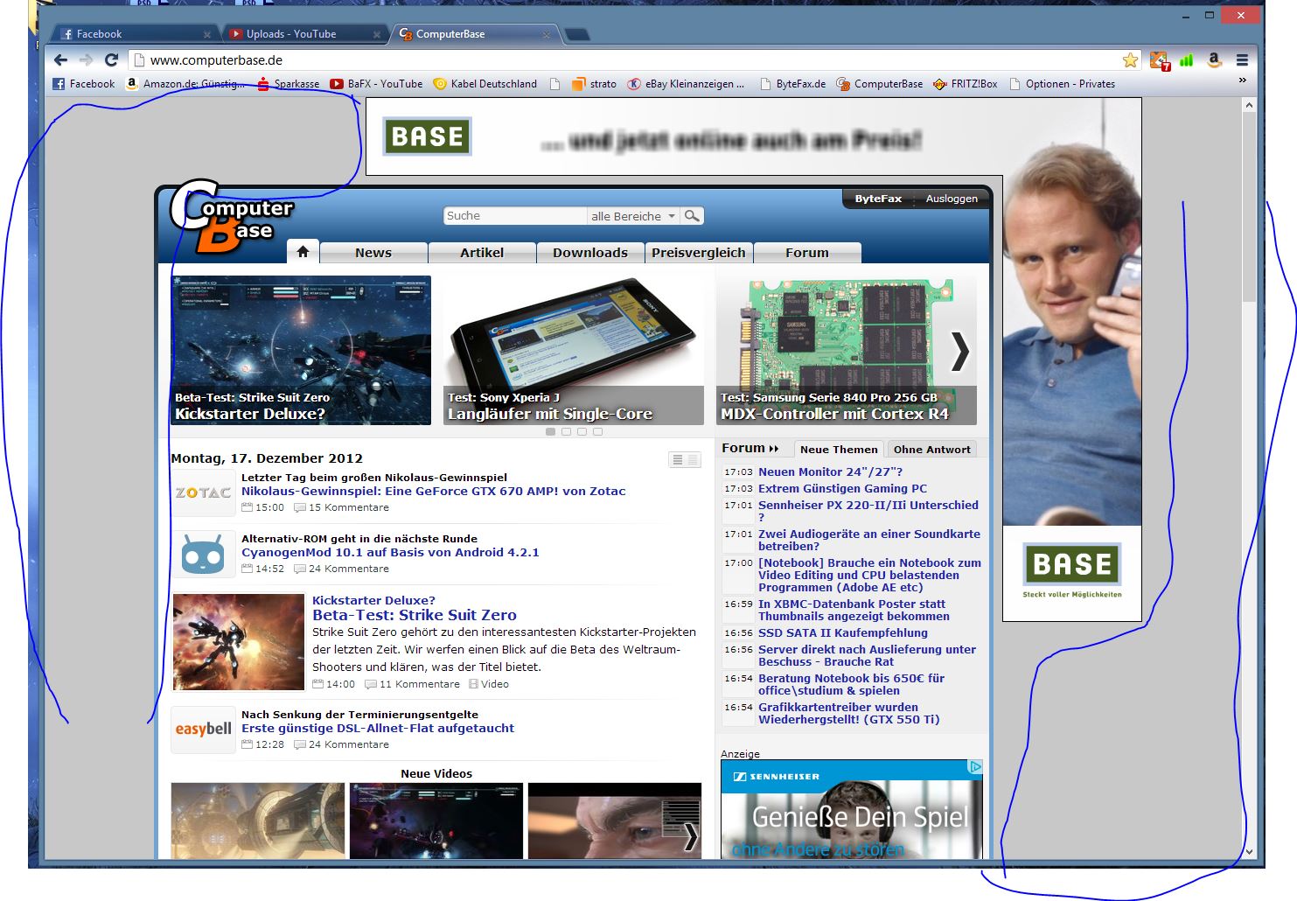Open the Preisvergleich navigation tab
Viewport: 1297px width, 901px height.
click(699, 253)
